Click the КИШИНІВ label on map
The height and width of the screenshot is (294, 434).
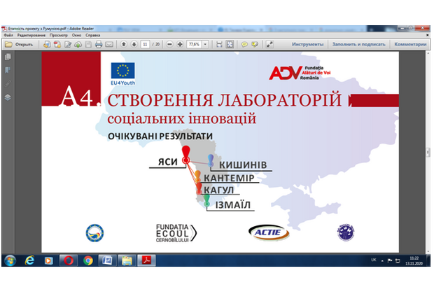[243, 164]
